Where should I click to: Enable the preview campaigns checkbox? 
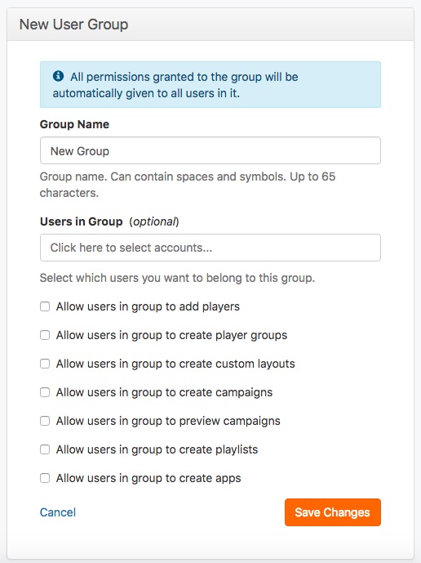click(x=45, y=421)
